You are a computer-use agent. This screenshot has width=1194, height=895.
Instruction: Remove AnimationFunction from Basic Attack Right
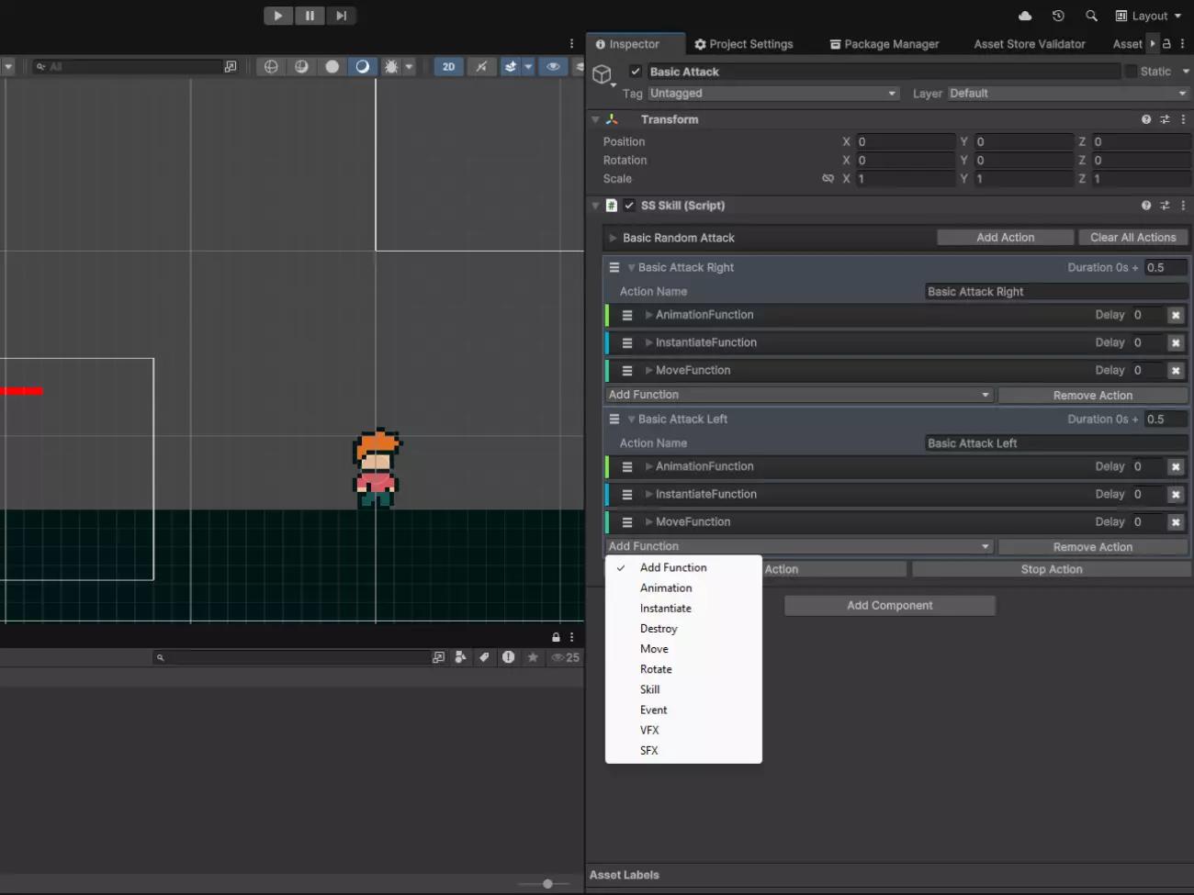(x=1175, y=315)
